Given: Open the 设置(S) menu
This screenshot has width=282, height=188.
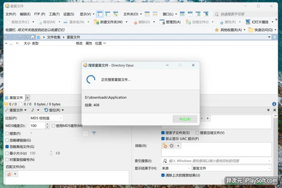Looking at the screenshot, I should [x=68, y=14].
